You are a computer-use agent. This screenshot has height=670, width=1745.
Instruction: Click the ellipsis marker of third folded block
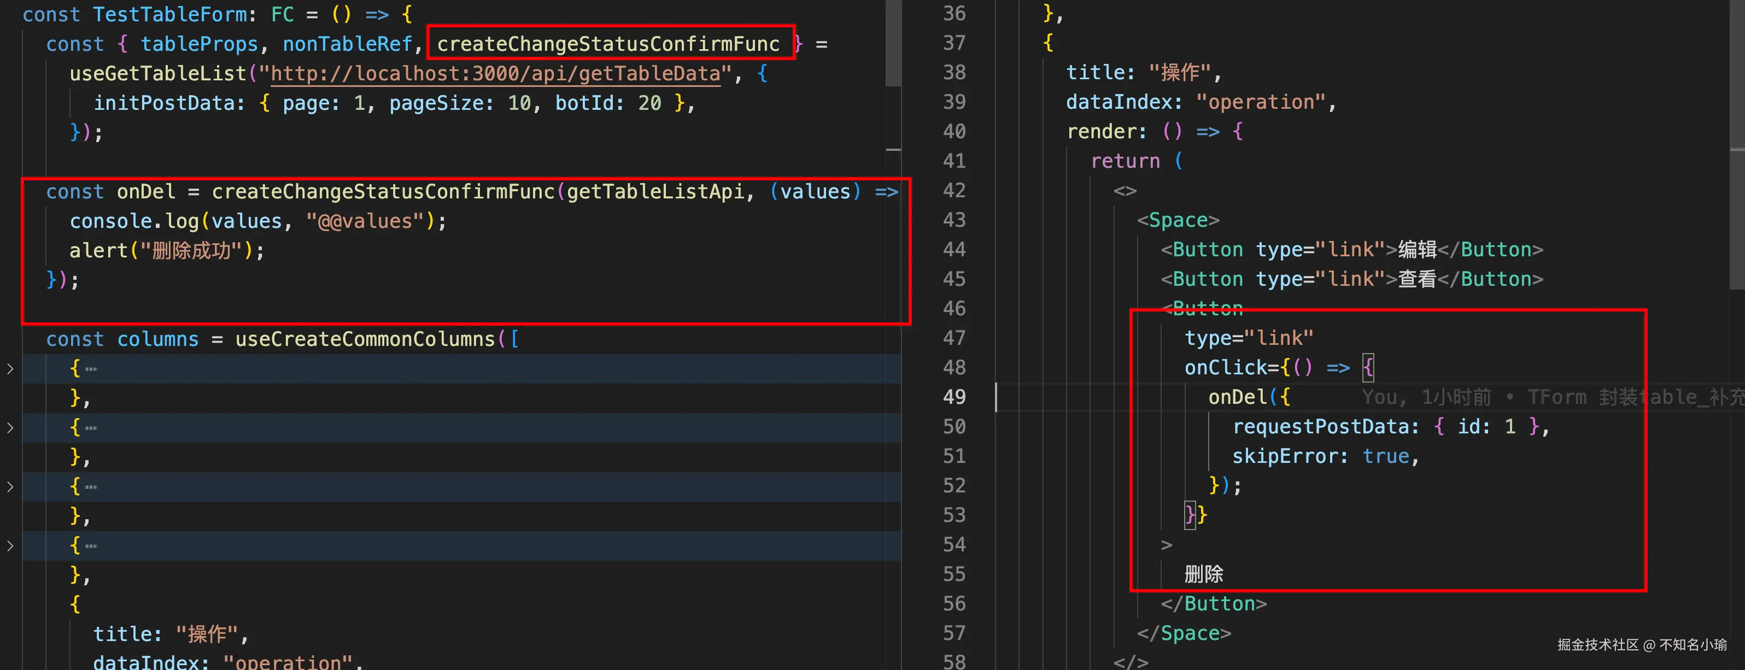(91, 487)
